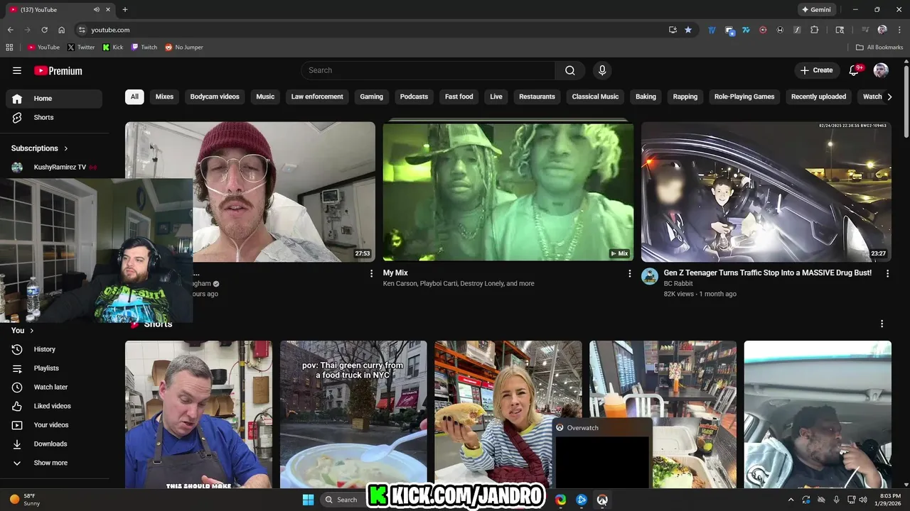
Task: Select the Recently uploaded chip
Action: [x=818, y=97]
